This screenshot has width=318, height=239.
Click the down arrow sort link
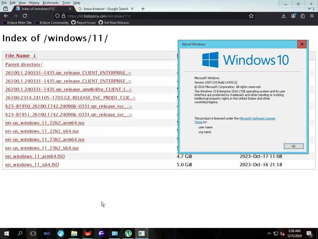tap(35, 56)
